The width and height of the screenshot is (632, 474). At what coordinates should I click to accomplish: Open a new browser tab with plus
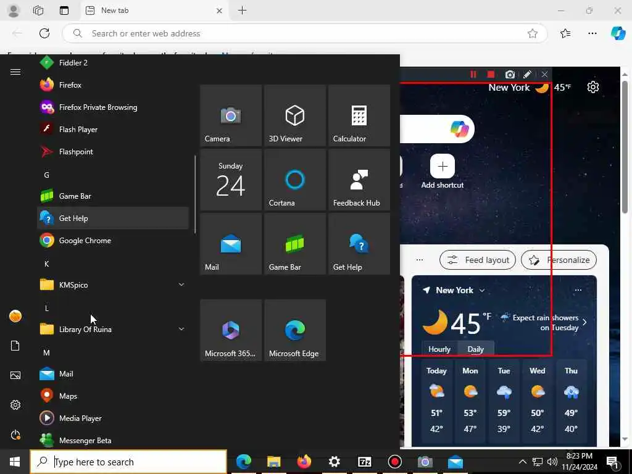coord(242,10)
